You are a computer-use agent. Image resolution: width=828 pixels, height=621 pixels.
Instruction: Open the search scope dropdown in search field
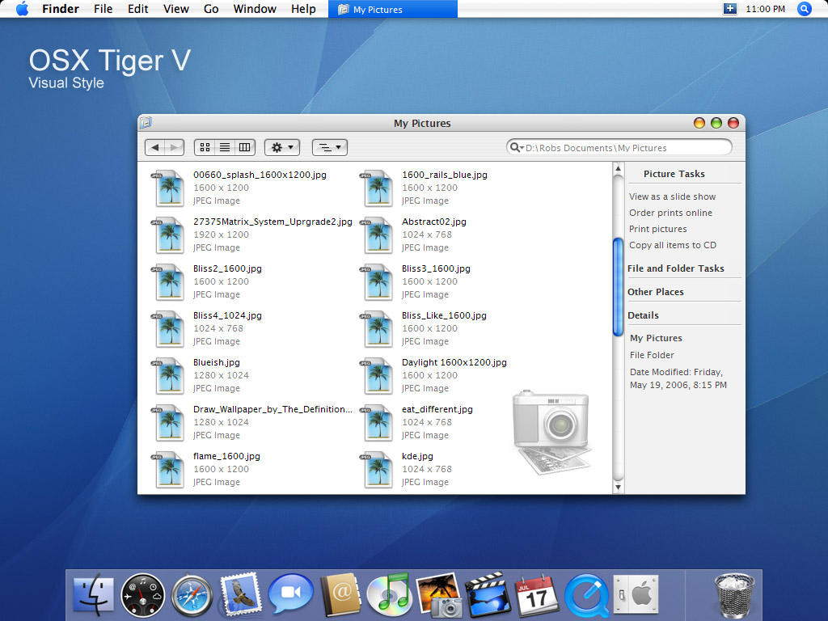(x=518, y=147)
